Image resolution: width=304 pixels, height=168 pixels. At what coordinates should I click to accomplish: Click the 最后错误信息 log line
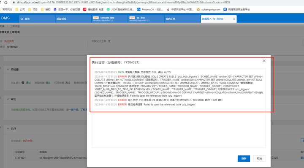point(145,104)
